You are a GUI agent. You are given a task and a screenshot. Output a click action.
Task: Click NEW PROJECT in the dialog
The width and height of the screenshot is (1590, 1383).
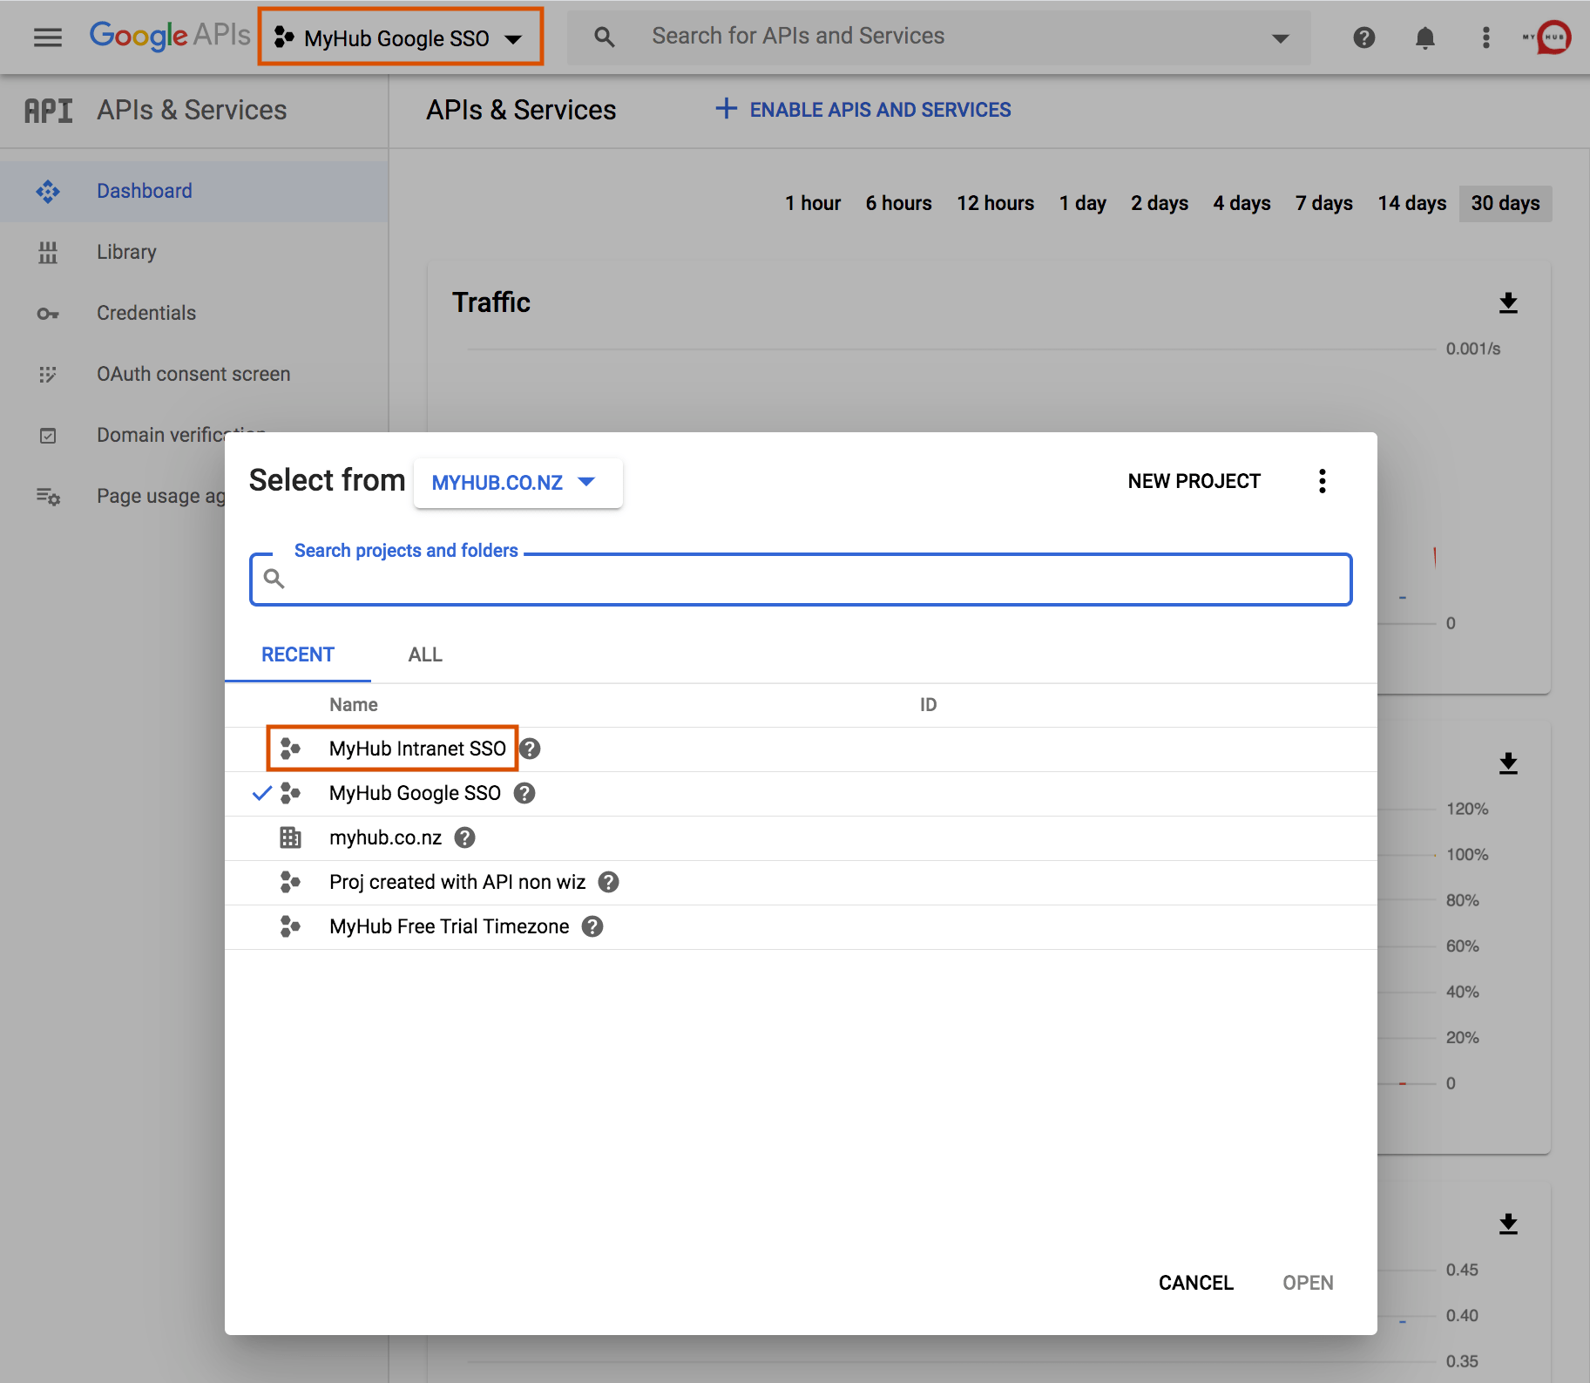click(1194, 481)
